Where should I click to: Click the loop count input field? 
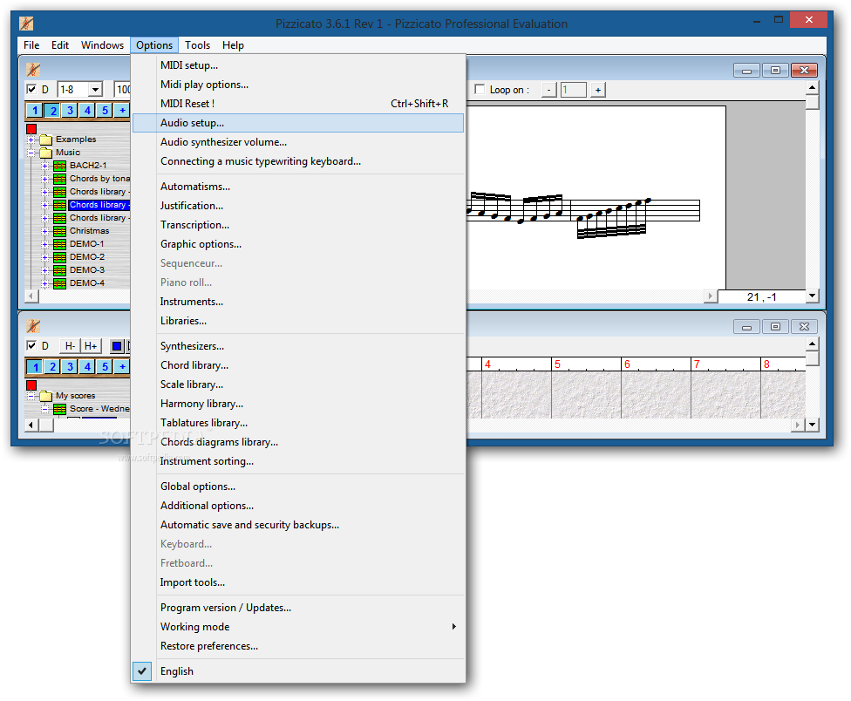[573, 90]
